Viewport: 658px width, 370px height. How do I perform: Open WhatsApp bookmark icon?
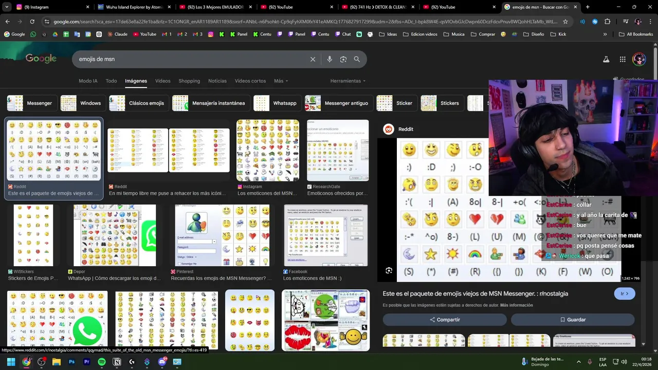pos(33,34)
